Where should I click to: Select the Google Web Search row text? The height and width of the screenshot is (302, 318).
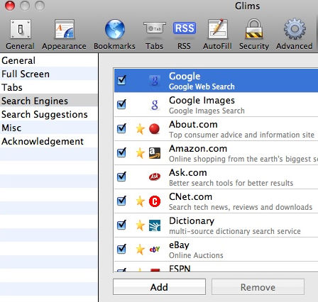[x=202, y=86]
